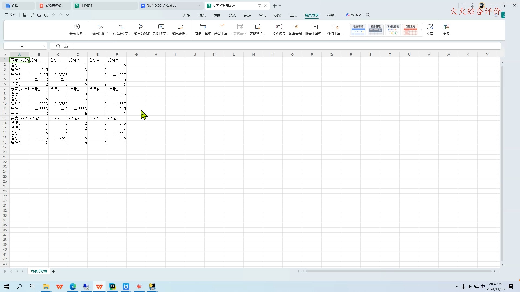520x292 pixels.
Task: Click the 更多 (more) ribbon icon
Action: [446, 27]
